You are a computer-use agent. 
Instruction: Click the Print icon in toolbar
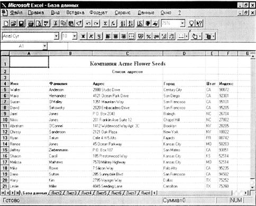pos(31,23)
